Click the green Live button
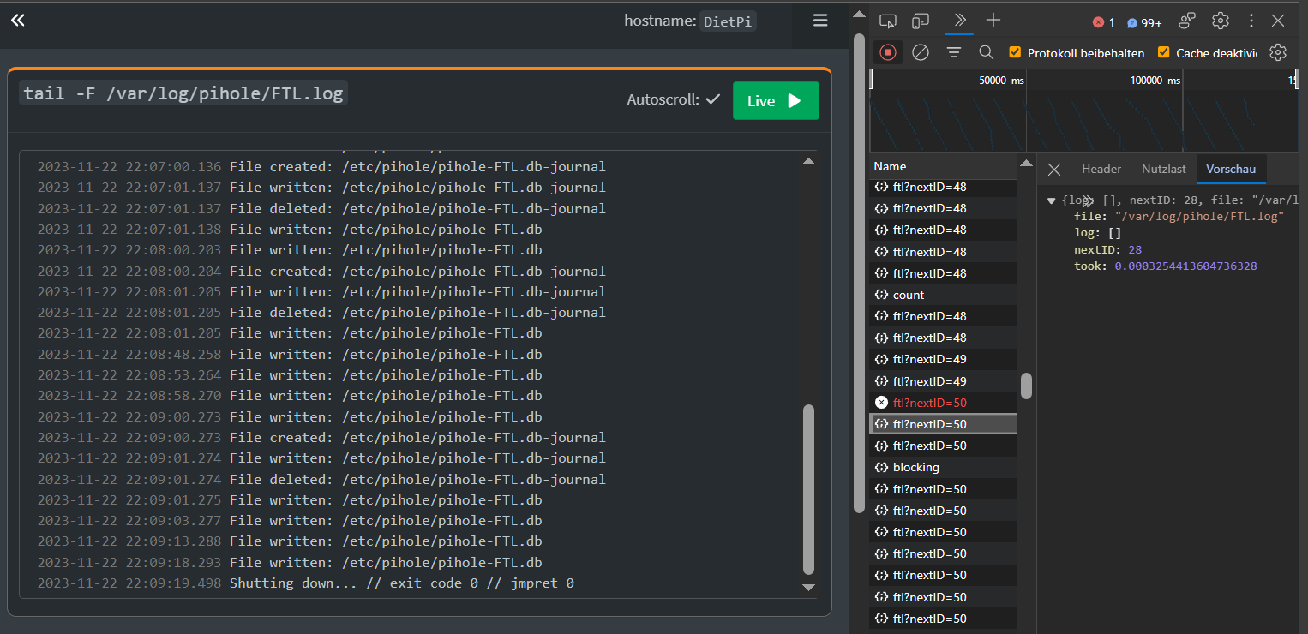The height and width of the screenshot is (634, 1308). pos(776,101)
